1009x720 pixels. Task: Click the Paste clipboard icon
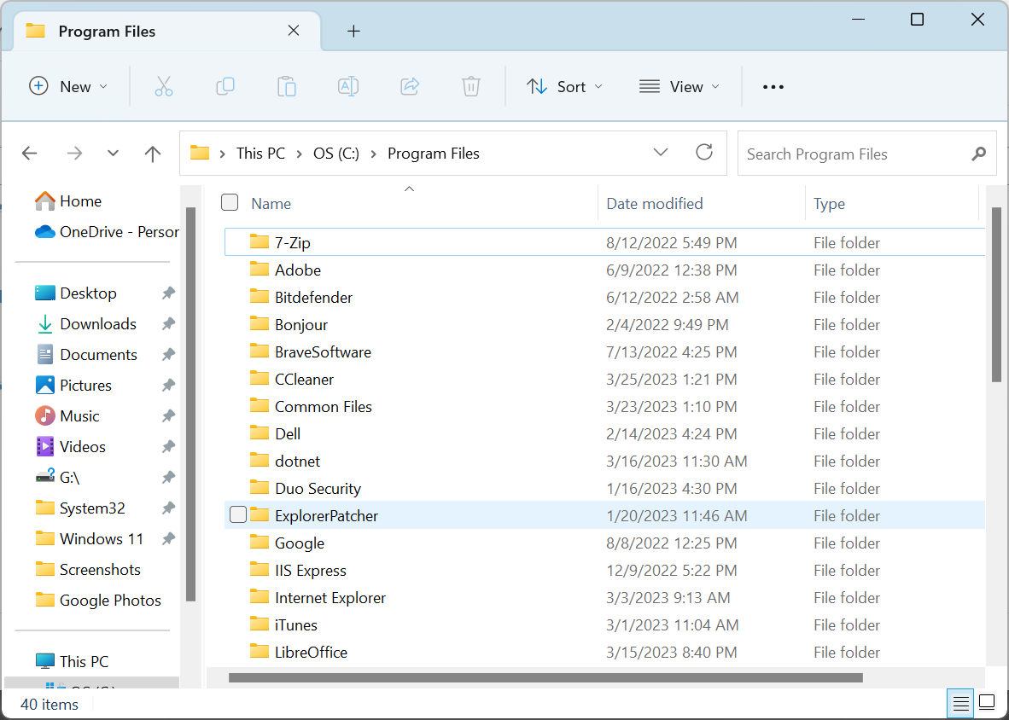pos(286,86)
